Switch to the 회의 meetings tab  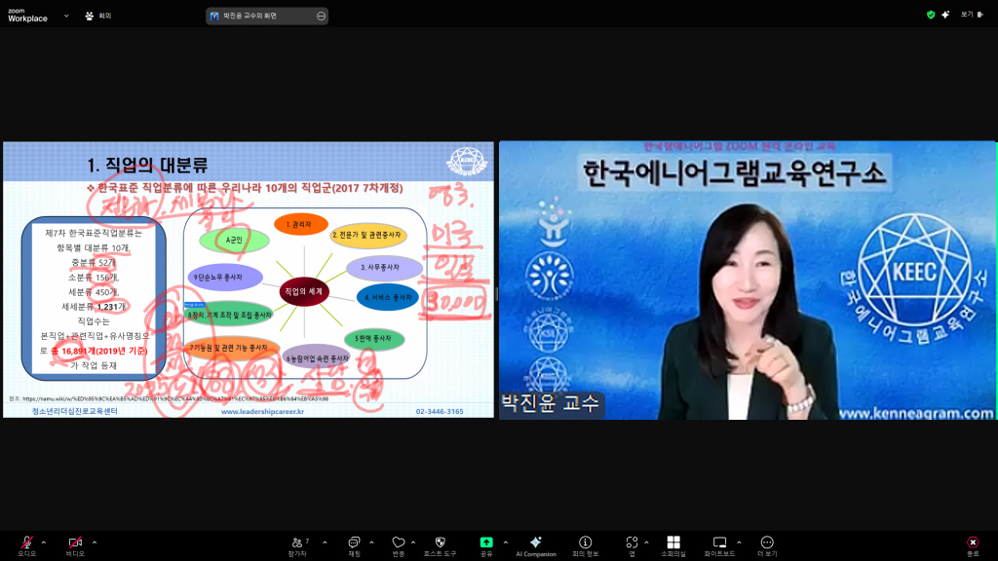pos(98,16)
